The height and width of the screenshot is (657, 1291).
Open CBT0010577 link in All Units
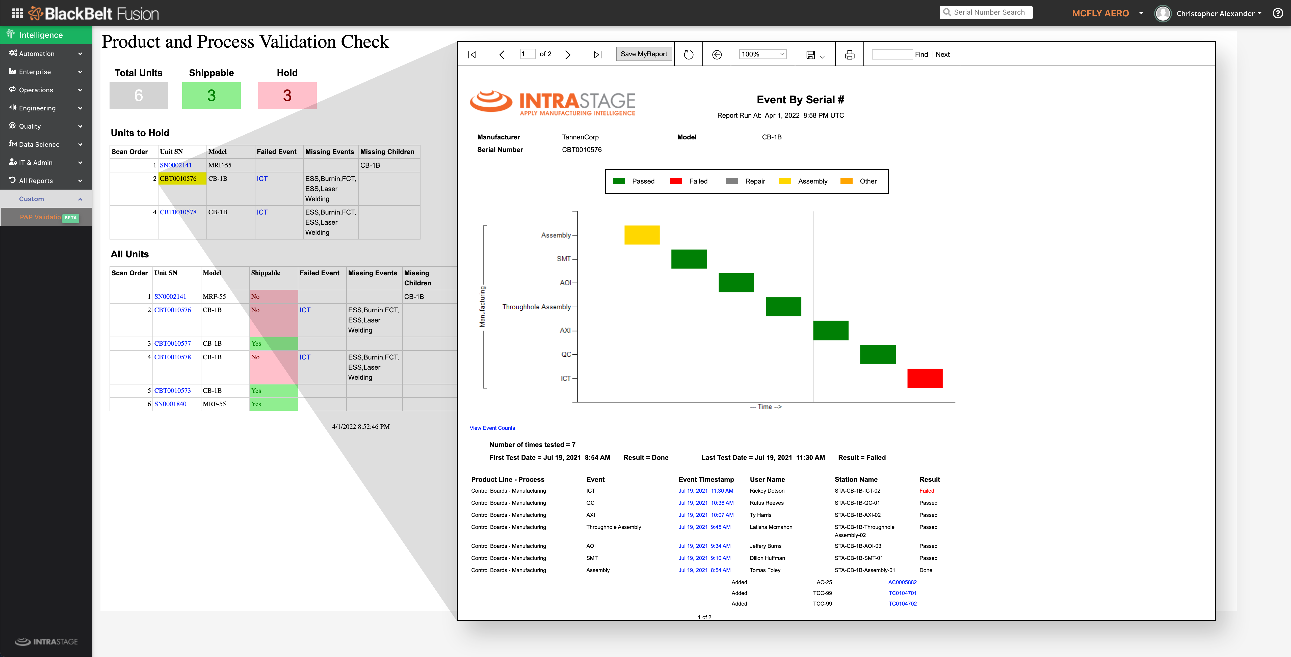tap(172, 344)
